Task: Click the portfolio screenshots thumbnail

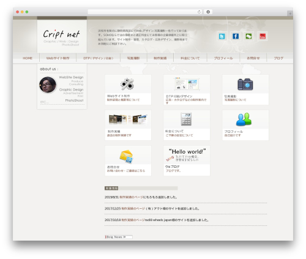Action: tap(128, 119)
